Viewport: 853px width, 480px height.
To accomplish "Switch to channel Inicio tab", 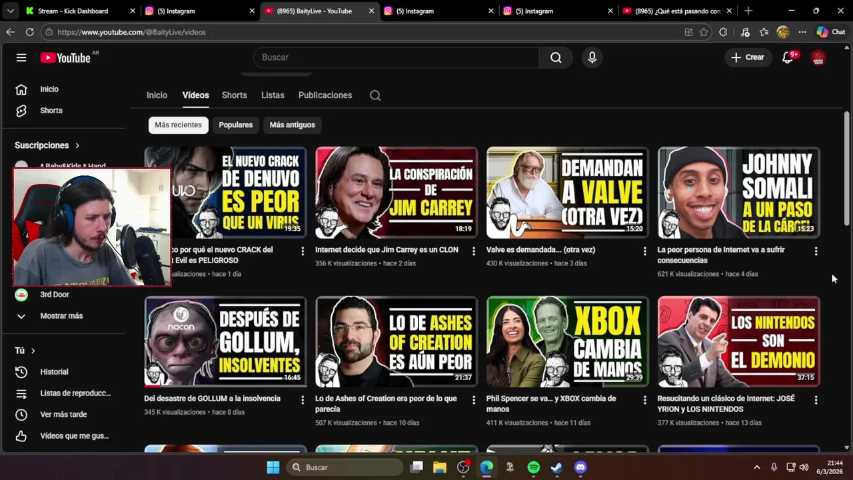I will (157, 95).
